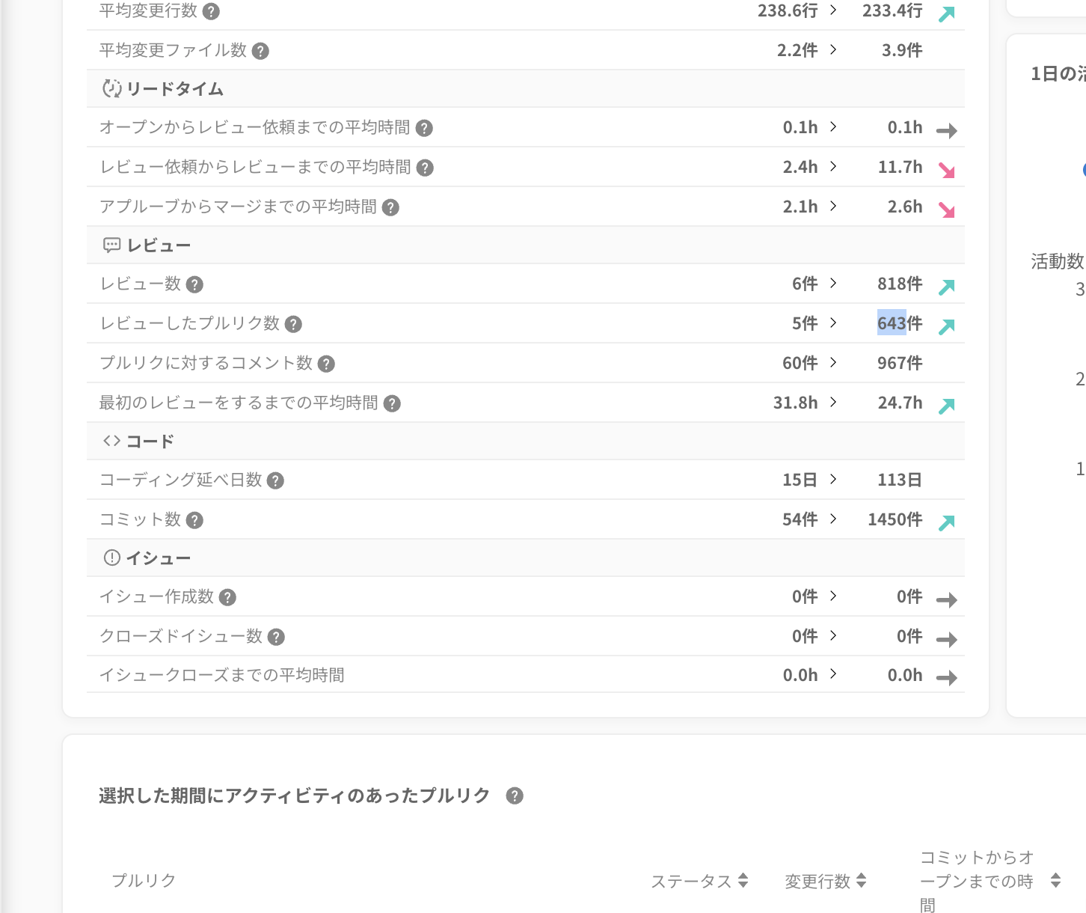The width and height of the screenshot is (1086, 913).
Task: Show help for プルリクに対するコメント数
Action: (x=326, y=364)
